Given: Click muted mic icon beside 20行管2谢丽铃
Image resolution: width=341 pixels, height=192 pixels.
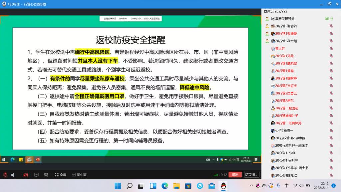Looking at the screenshot, I should (331, 26).
